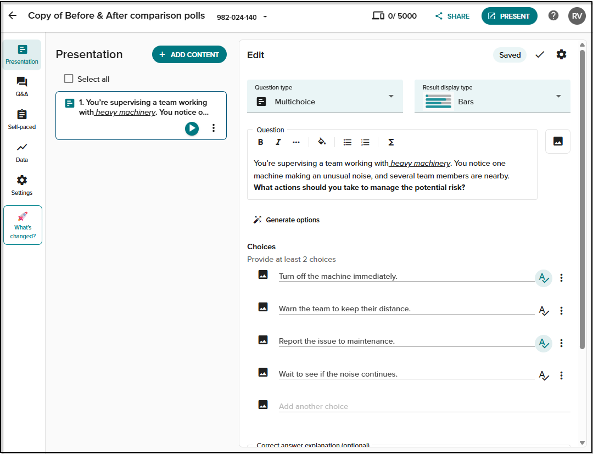Edit the 'Warn the team' choice text
Image resolution: width=593 pixels, height=454 pixels.
pos(406,309)
